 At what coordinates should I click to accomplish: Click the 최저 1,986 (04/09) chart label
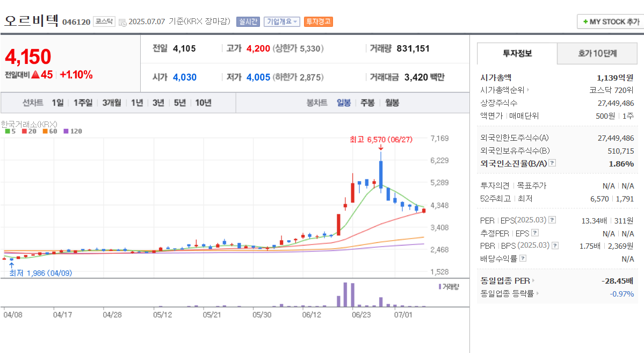tap(41, 273)
